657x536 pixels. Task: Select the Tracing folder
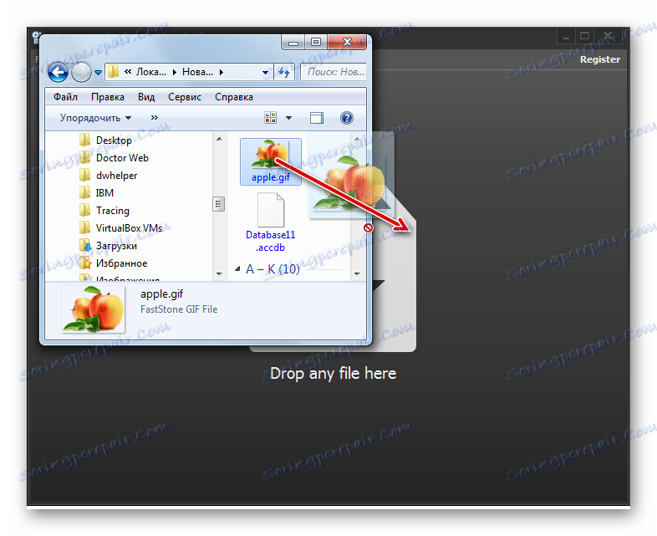pyautogui.click(x=113, y=211)
